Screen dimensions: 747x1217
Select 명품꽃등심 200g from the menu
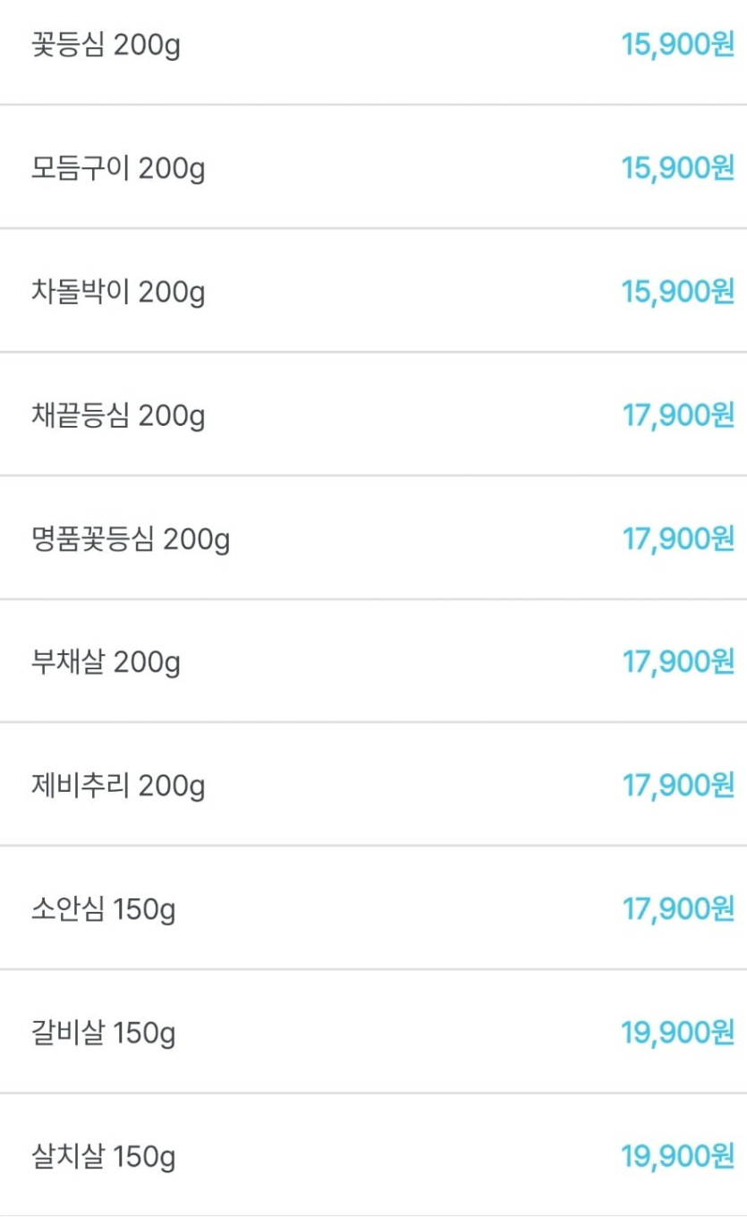tap(131, 539)
